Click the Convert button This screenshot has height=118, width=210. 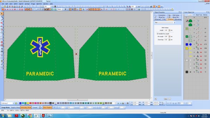35,108
